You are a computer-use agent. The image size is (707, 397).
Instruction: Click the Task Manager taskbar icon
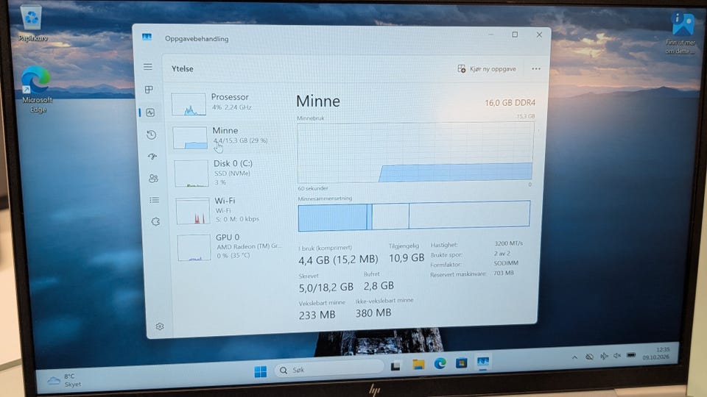click(x=483, y=362)
